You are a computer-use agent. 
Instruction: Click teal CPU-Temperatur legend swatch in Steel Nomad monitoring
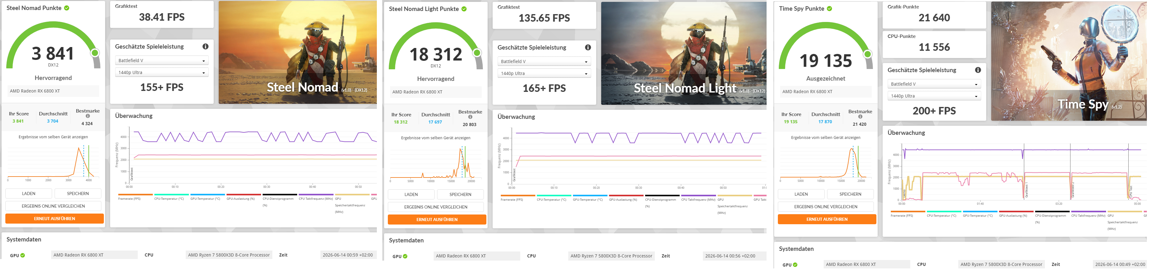[171, 194]
